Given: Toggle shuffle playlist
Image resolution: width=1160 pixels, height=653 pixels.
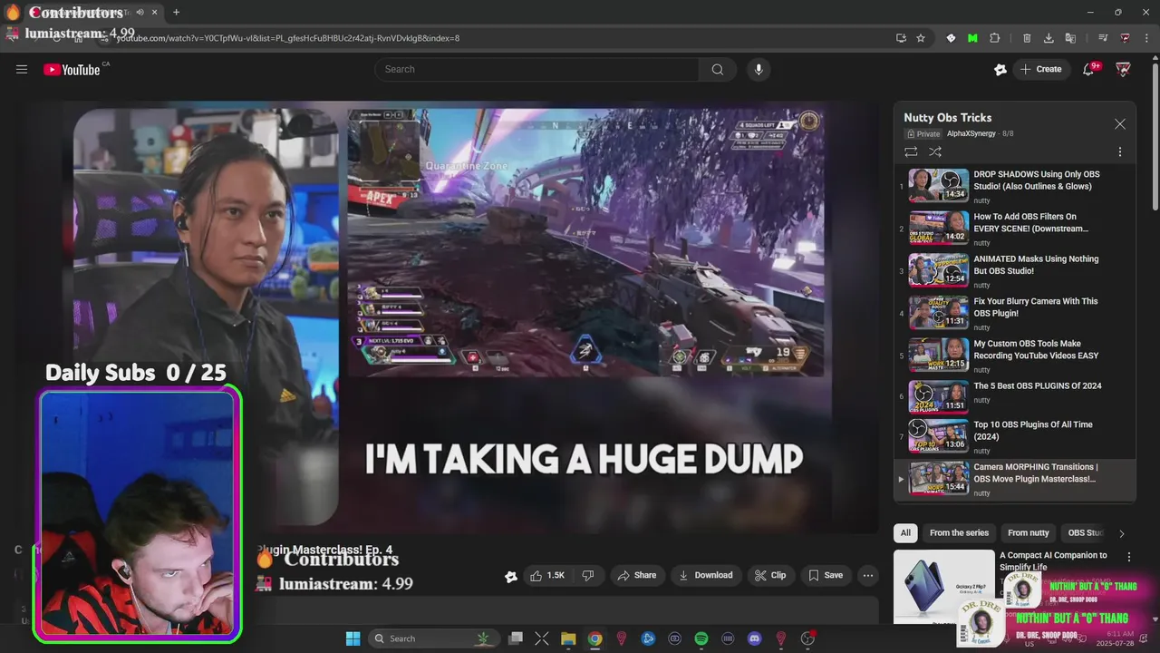Looking at the screenshot, I should [x=935, y=151].
